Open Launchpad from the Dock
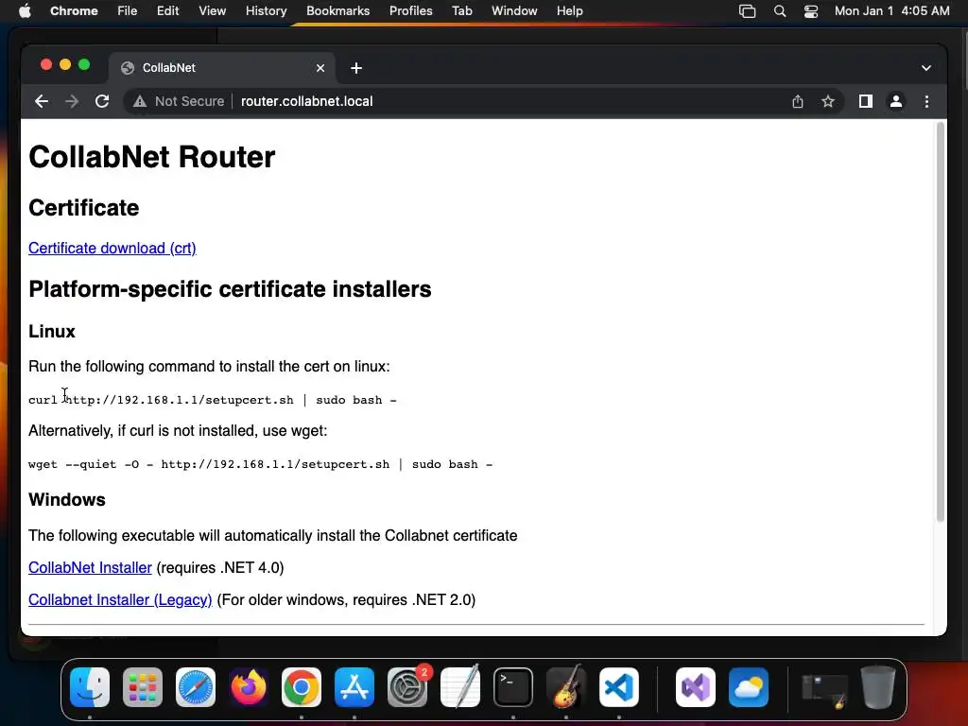 143,687
